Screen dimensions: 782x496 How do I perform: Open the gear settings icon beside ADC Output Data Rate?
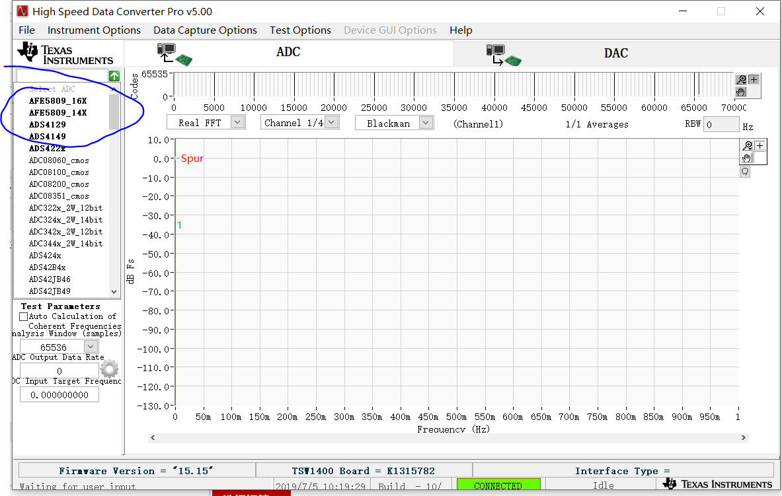(x=109, y=369)
